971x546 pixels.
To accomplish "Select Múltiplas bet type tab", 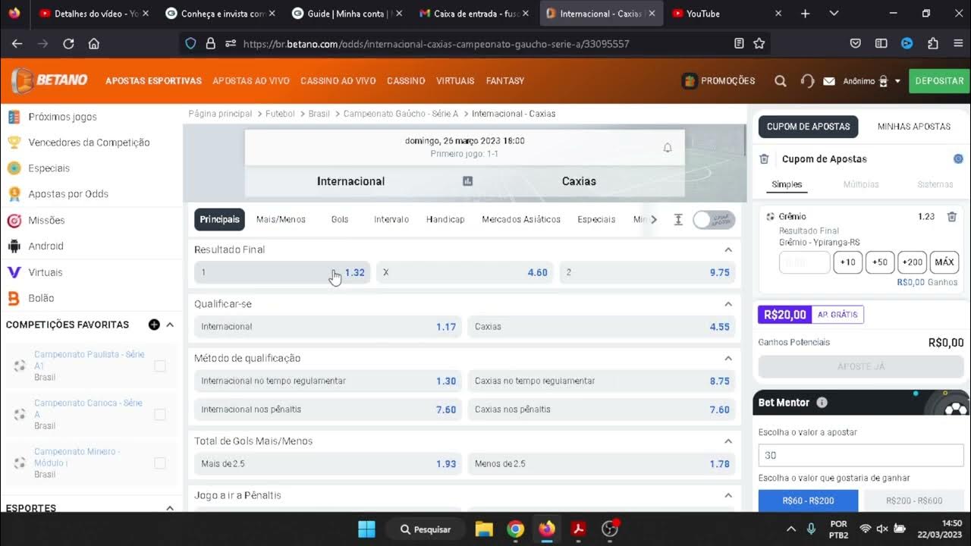I will (861, 184).
